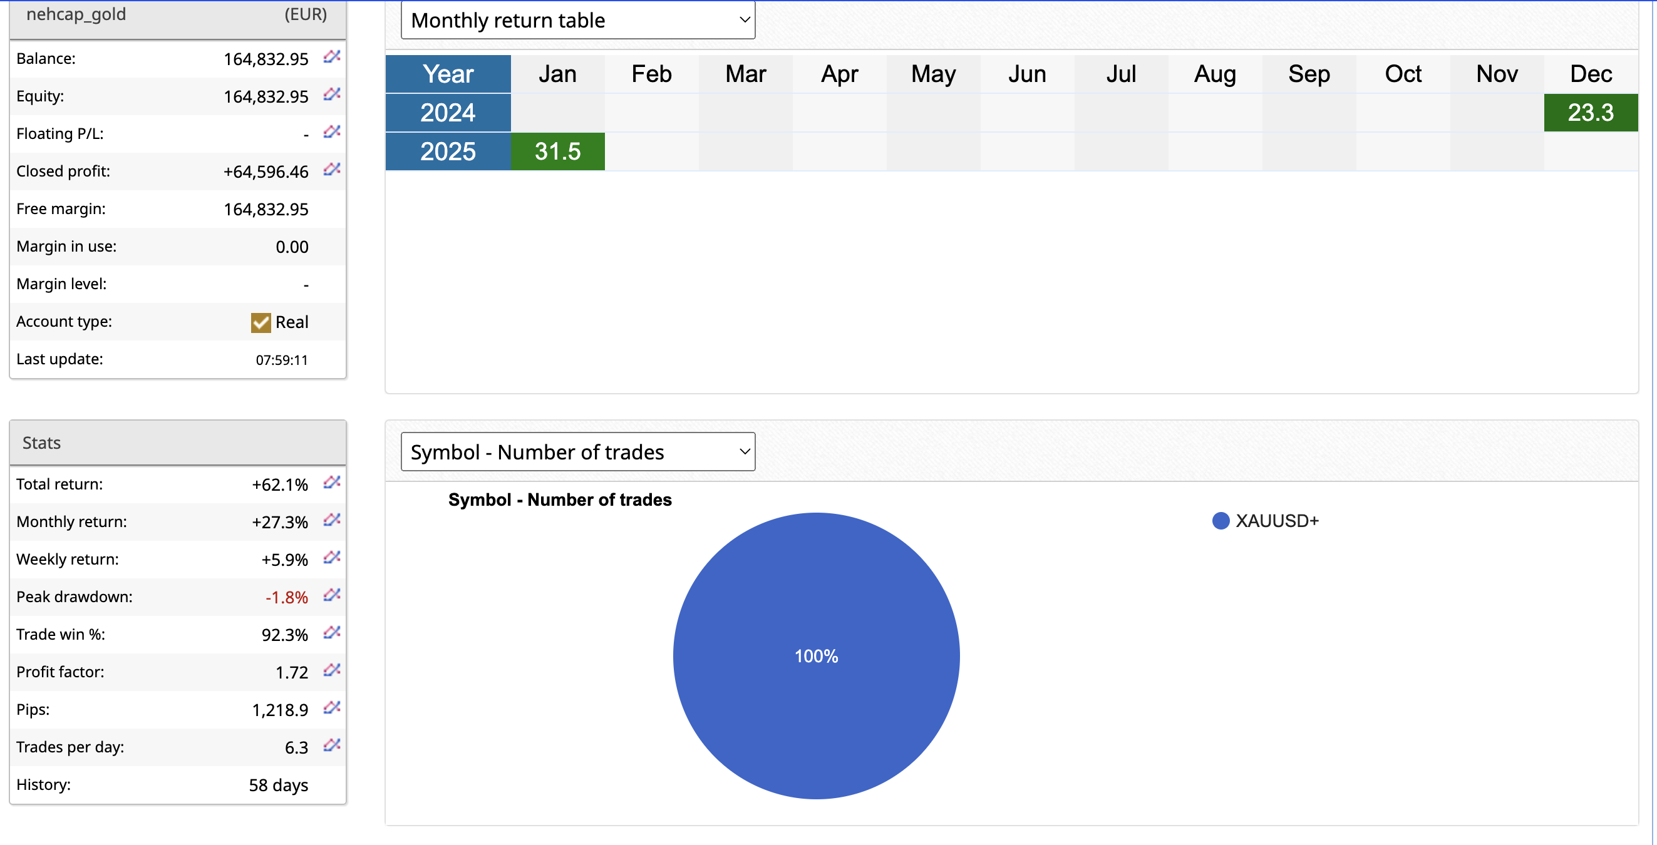Toggle XAUUSD+ legend entry in pie chart
Screen dimensions: 1657x845
tap(1265, 521)
